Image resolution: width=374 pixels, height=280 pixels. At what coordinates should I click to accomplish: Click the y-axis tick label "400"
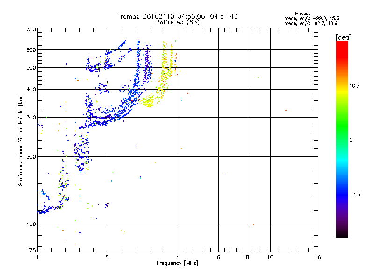31,89
